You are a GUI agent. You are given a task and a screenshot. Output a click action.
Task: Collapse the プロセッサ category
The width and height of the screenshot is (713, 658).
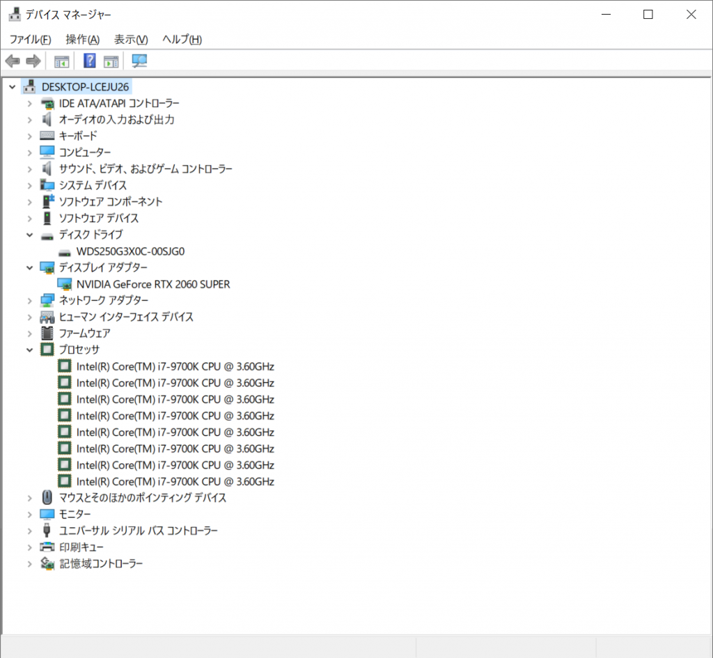[29, 350]
